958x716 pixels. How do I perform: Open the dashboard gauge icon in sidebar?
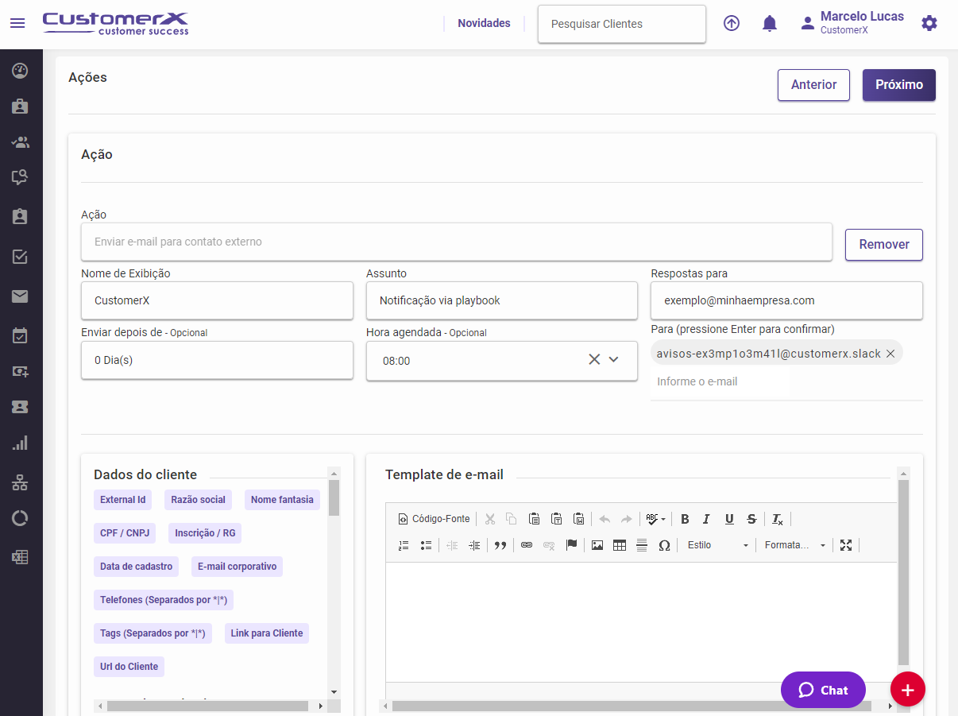[20, 71]
